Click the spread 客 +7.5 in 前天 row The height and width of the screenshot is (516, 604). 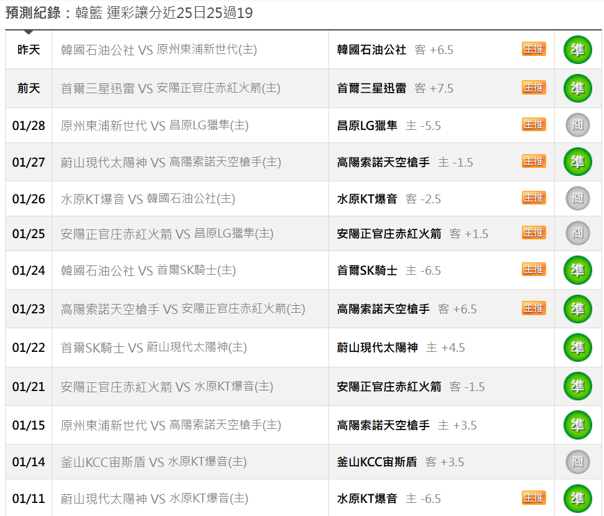pyautogui.click(x=434, y=88)
